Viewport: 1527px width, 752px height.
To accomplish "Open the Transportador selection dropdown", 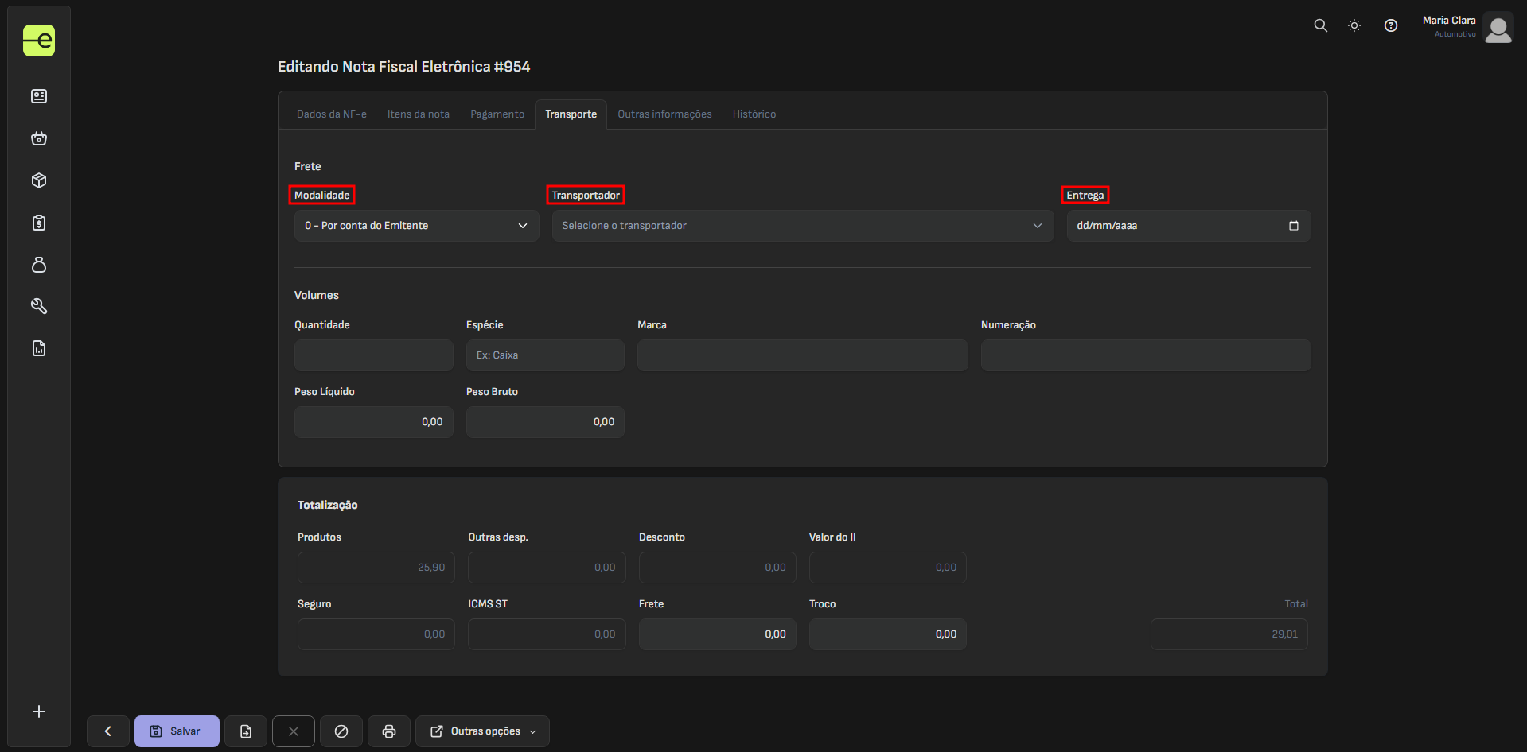I will coord(802,226).
